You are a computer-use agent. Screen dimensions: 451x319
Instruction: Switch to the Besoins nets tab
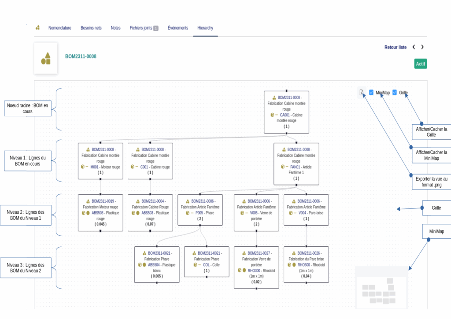[91, 28]
